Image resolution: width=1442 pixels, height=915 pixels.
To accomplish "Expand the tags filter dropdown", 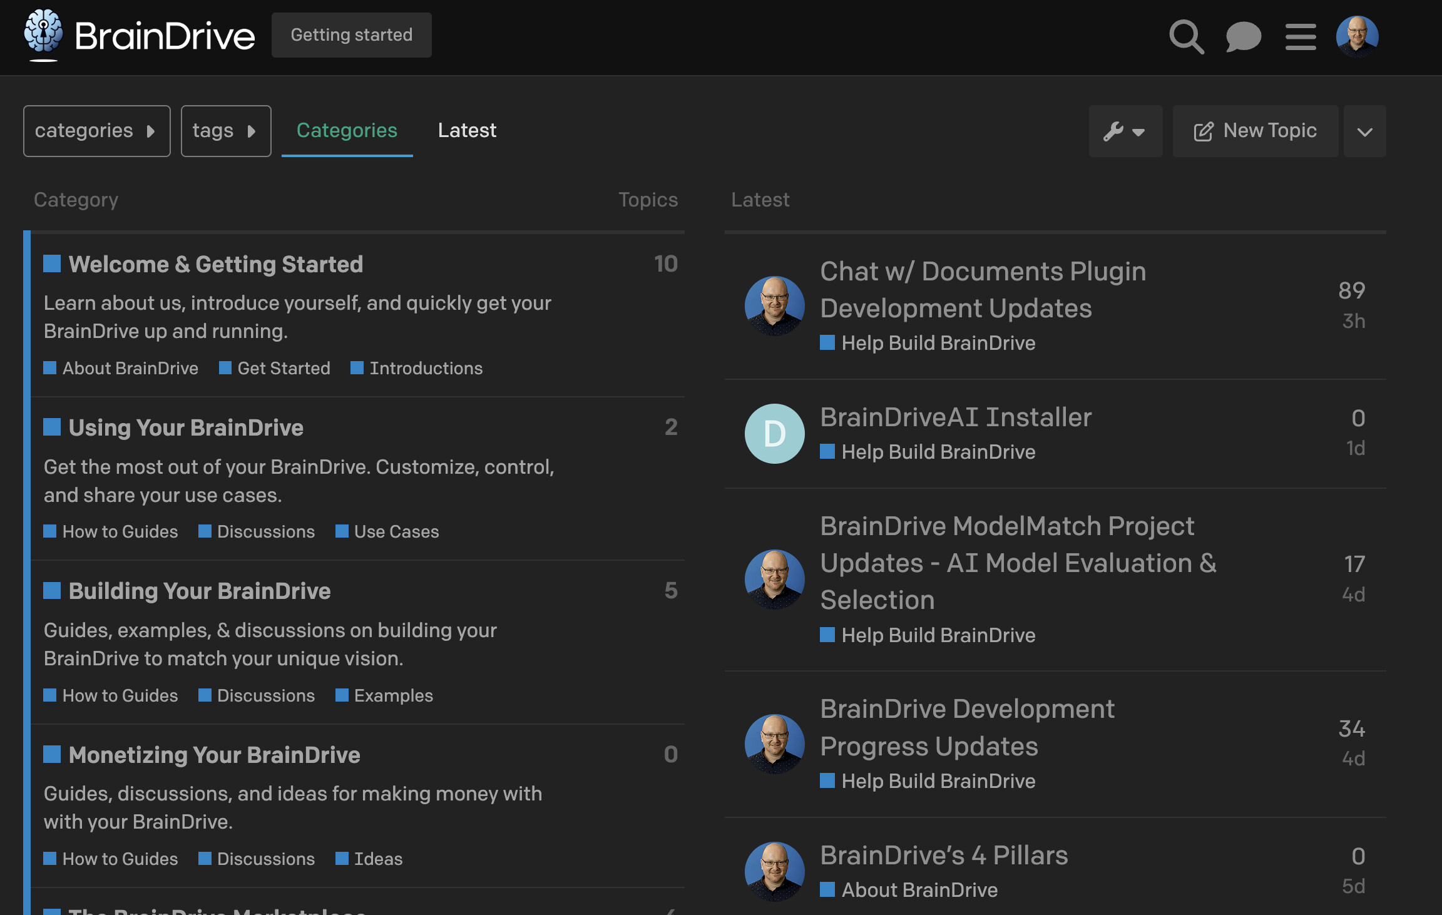I will point(225,131).
